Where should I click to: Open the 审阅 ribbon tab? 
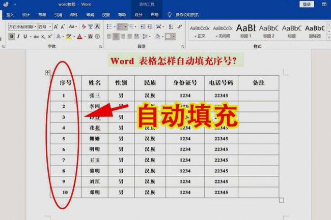point(90,15)
